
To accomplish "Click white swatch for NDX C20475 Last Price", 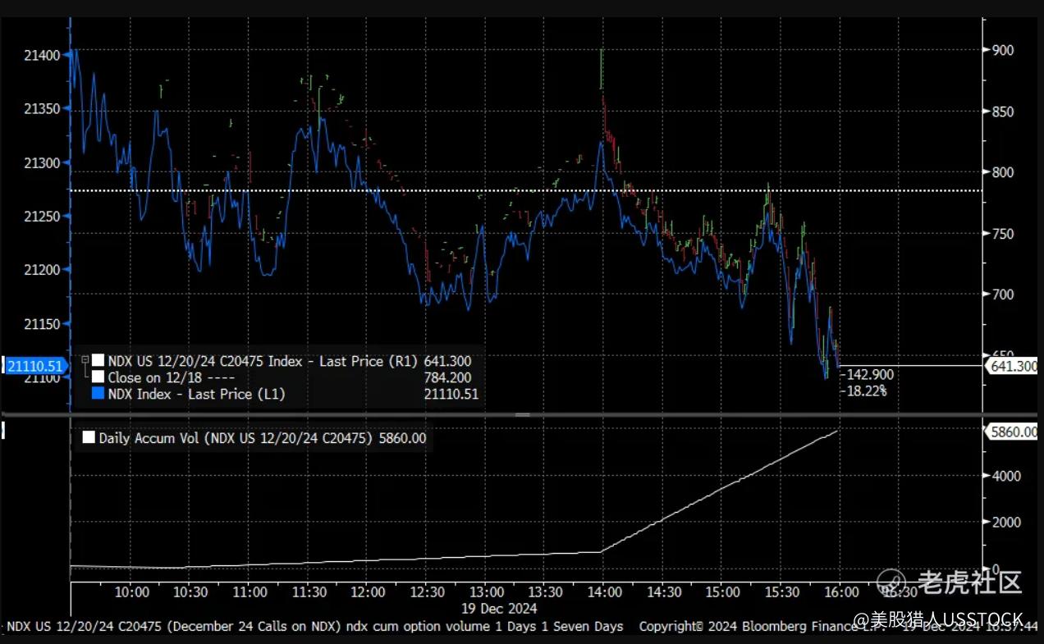I will [98, 361].
